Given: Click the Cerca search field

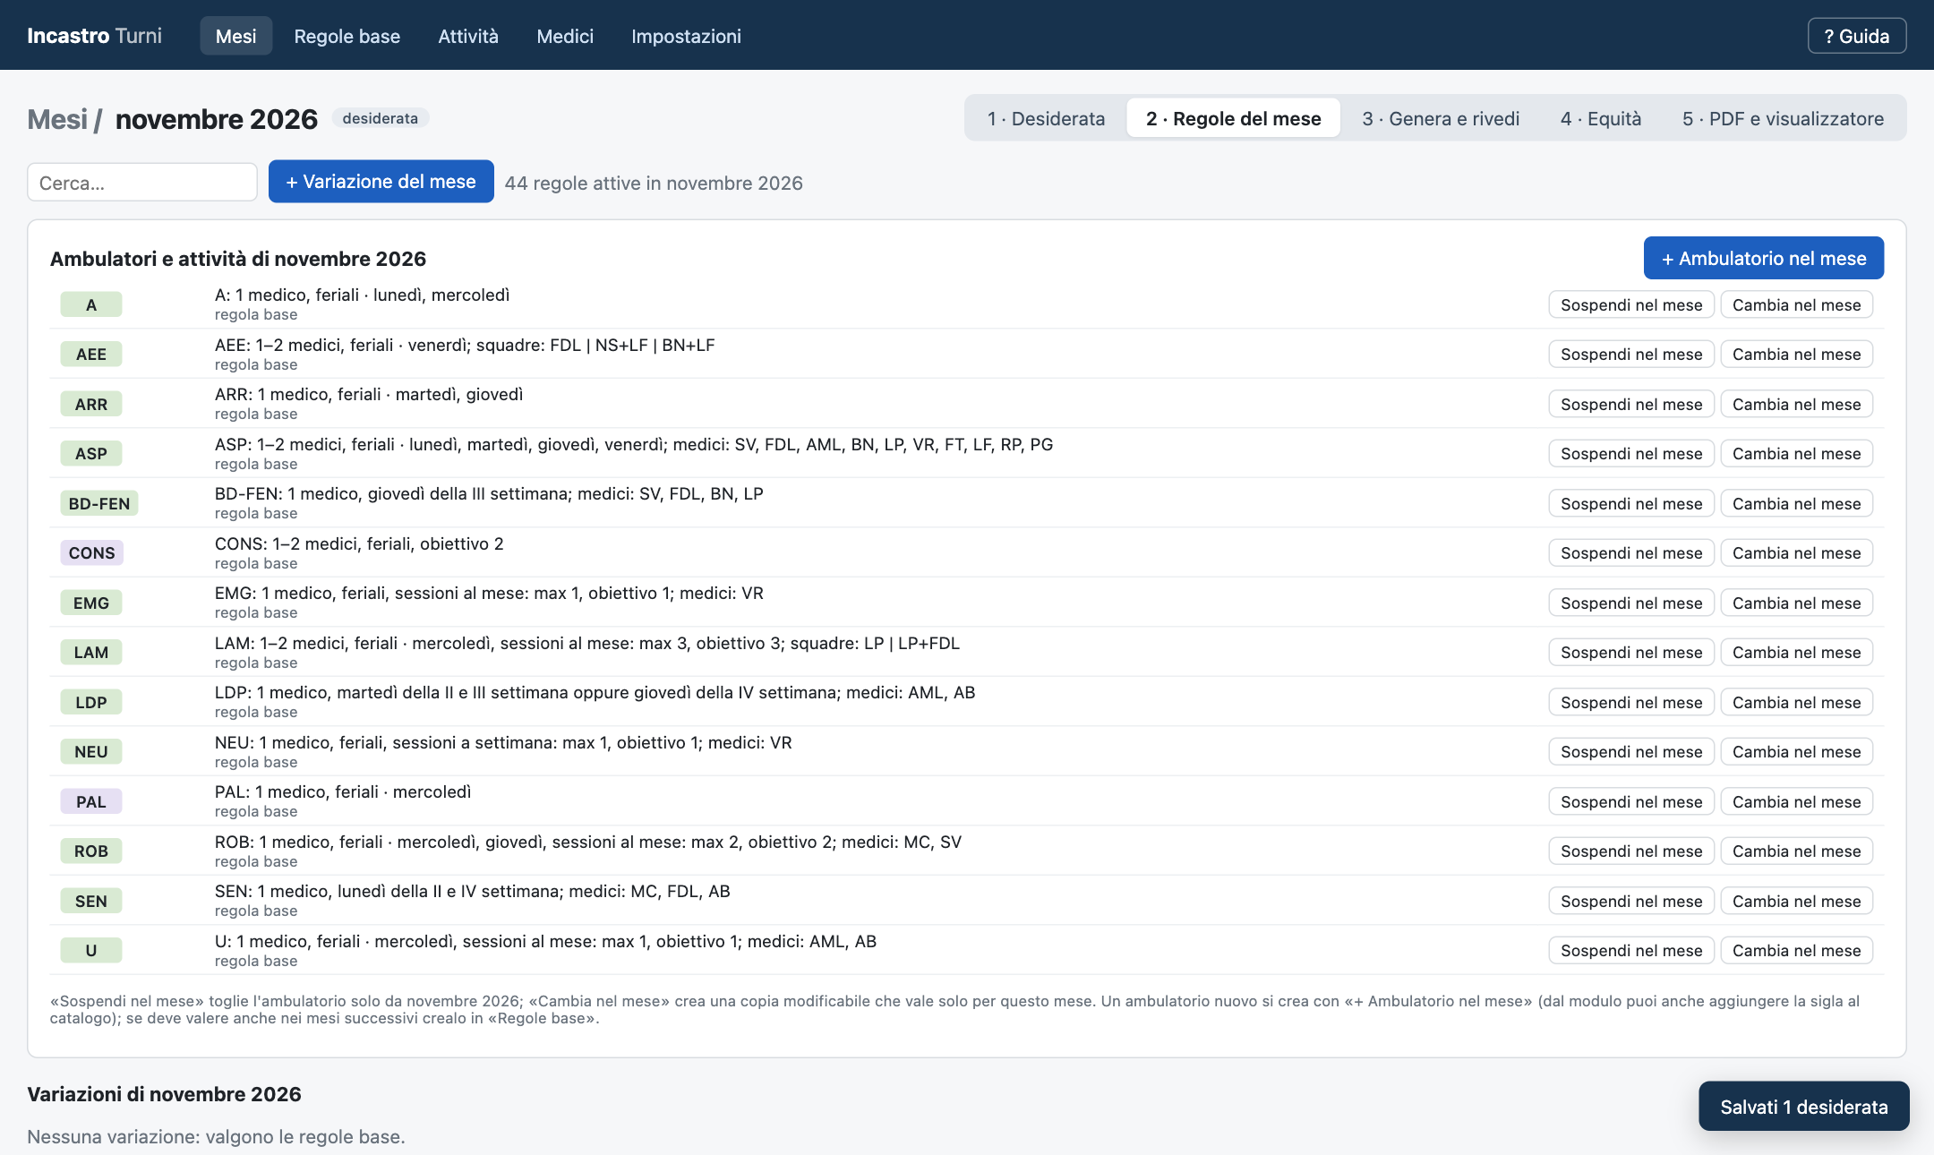Looking at the screenshot, I should 142,183.
